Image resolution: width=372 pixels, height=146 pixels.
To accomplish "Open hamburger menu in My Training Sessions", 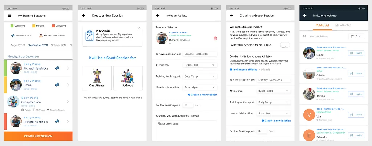I will tap(9, 16).
